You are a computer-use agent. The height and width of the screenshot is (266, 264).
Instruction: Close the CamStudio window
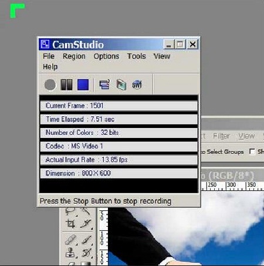[192, 45]
